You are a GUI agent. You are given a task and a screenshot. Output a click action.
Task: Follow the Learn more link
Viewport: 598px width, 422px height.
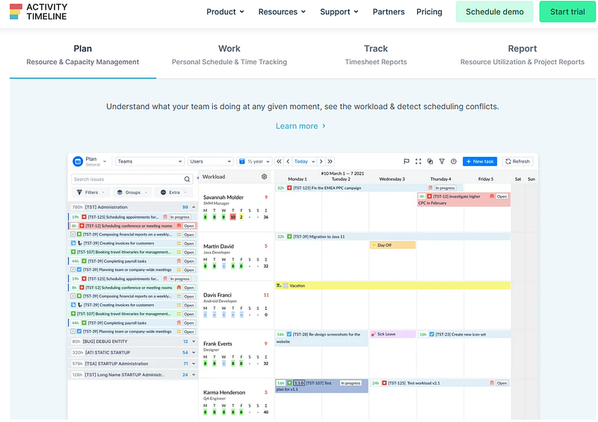pos(300,126)
